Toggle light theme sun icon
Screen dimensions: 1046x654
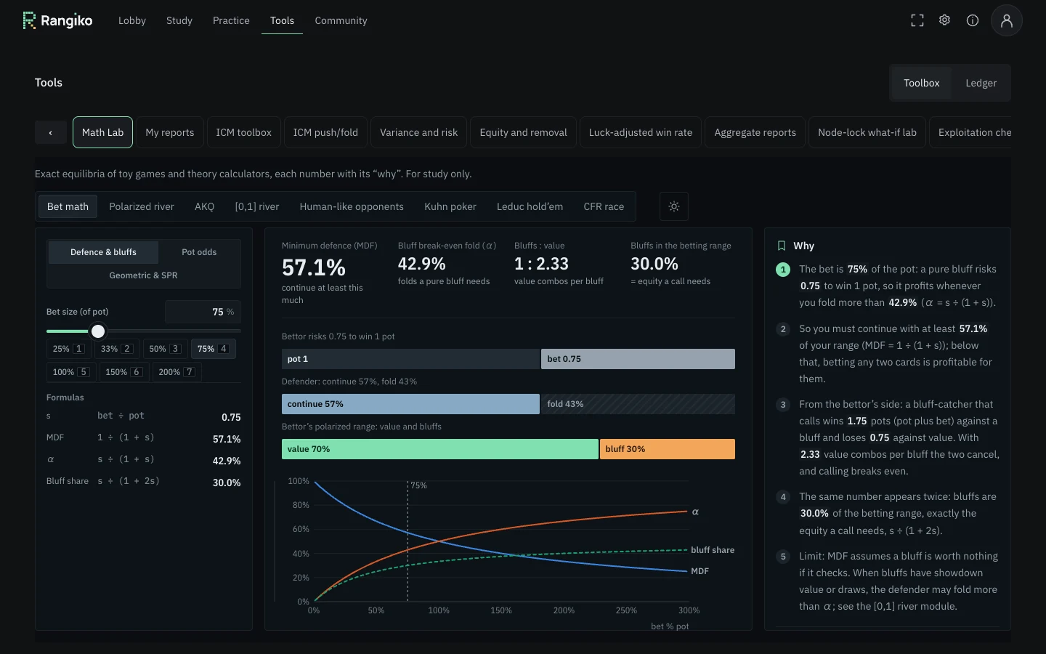click(x=674, y=206)
